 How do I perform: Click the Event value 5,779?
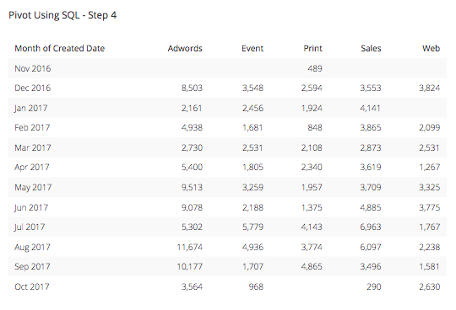[253, 227]
